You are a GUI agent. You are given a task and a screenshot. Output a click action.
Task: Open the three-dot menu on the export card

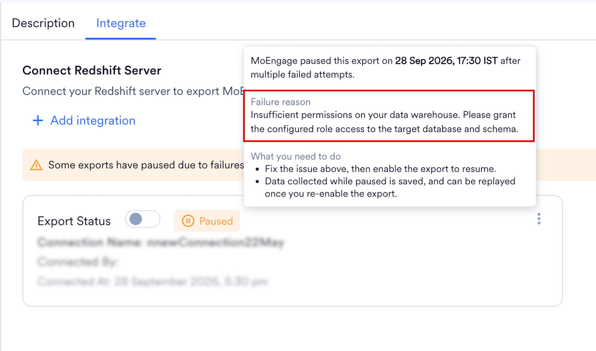point(539,219)
